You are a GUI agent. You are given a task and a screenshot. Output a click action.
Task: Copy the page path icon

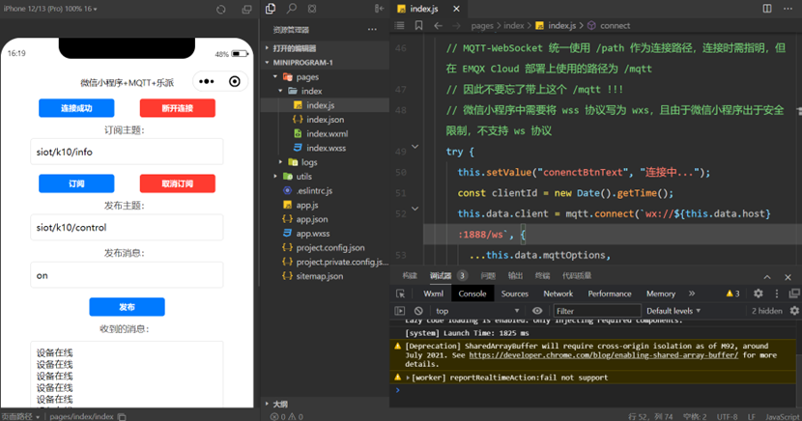pos(122,417)
